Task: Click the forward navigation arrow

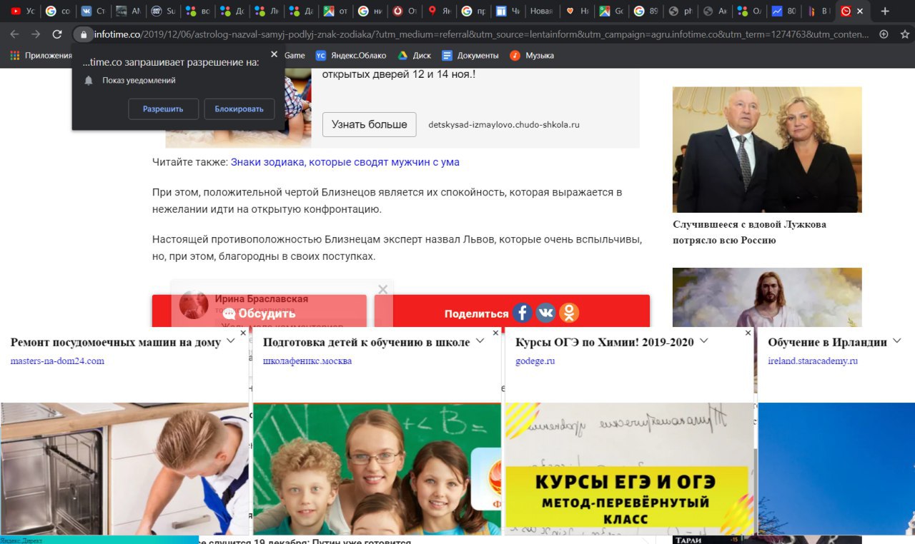Action: tap(36, 34)
